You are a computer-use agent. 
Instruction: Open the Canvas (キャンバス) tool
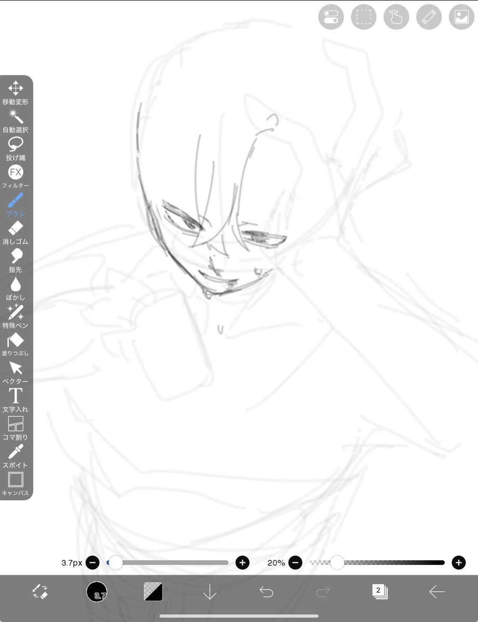(x=16, y=485)
